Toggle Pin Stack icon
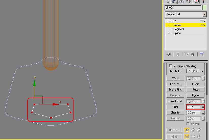This screenshot has width=209, height=140. click(169, 54)
